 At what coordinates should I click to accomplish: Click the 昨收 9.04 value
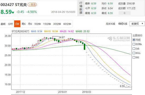click(107, 8)
